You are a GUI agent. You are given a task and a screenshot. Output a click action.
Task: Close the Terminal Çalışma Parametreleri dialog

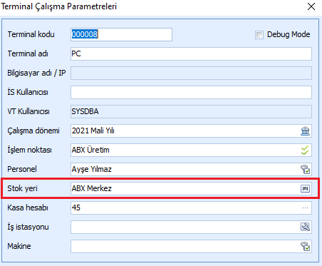[311, 6]
